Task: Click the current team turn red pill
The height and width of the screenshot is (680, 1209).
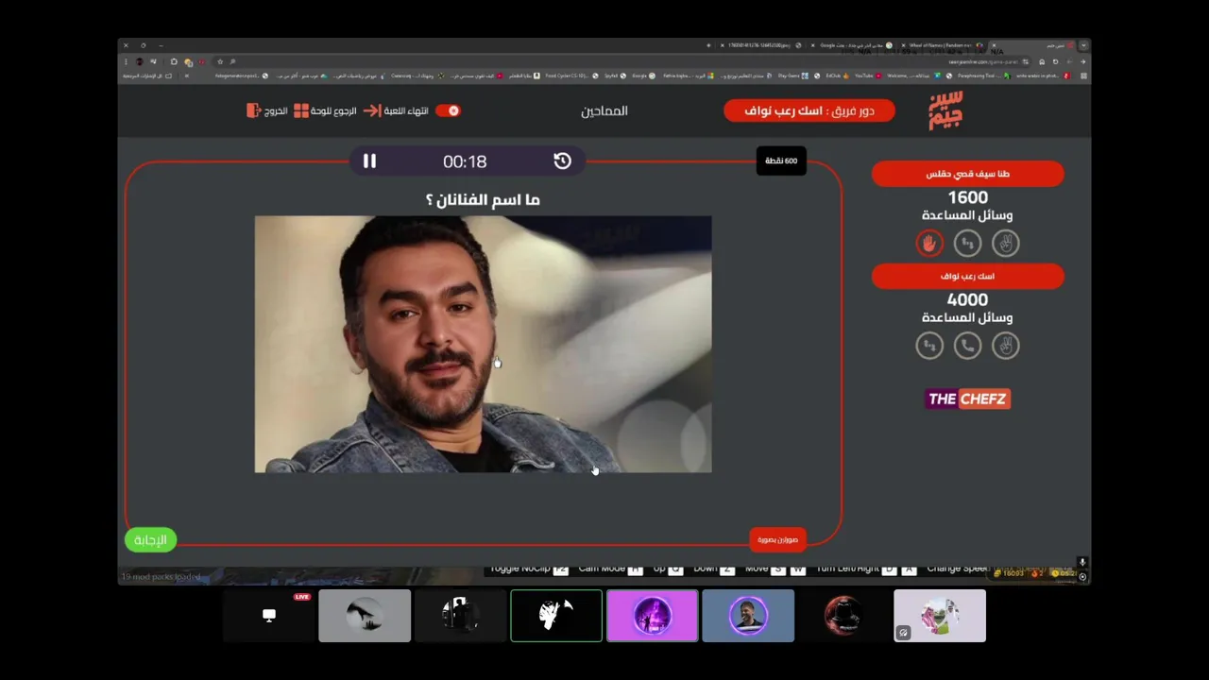Action: coord(809,110)
